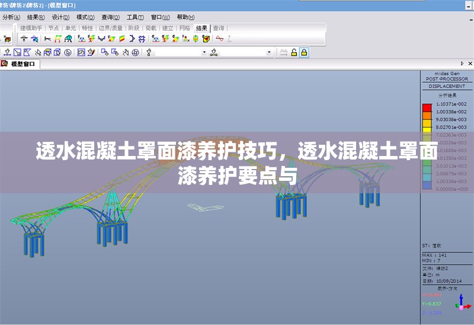Switch to the 查询 toolbar tab
The height and width of the screenshot is (325, 474).
[x=219, y=28]
